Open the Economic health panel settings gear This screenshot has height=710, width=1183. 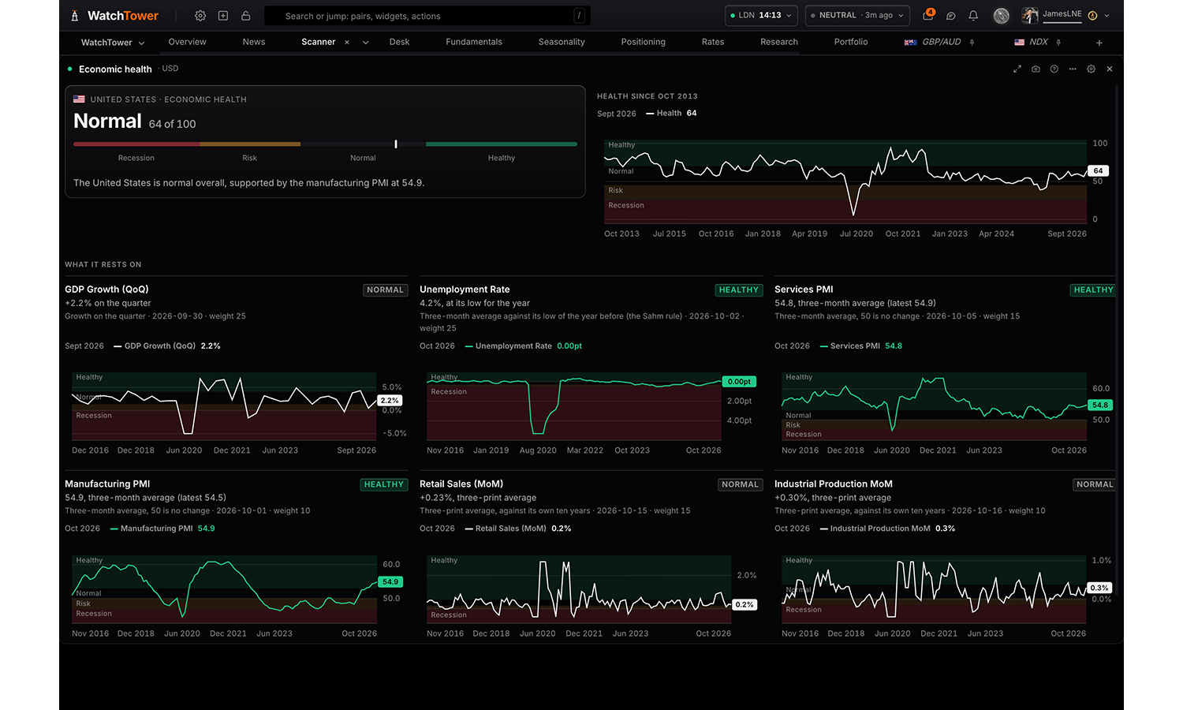(1092, 69)
